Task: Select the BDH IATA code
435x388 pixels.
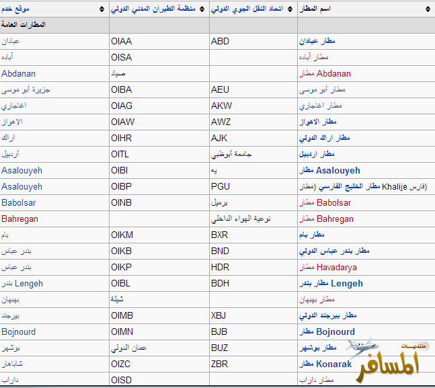Action: tap(220, 283)
